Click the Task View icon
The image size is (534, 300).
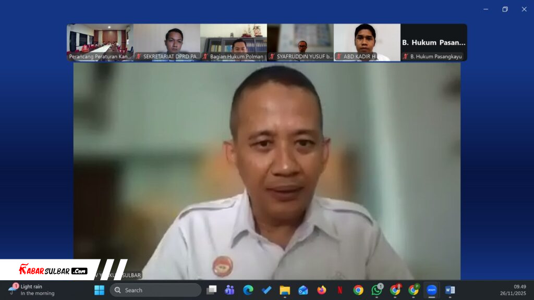pyautogui.click(x=211, y=290)
